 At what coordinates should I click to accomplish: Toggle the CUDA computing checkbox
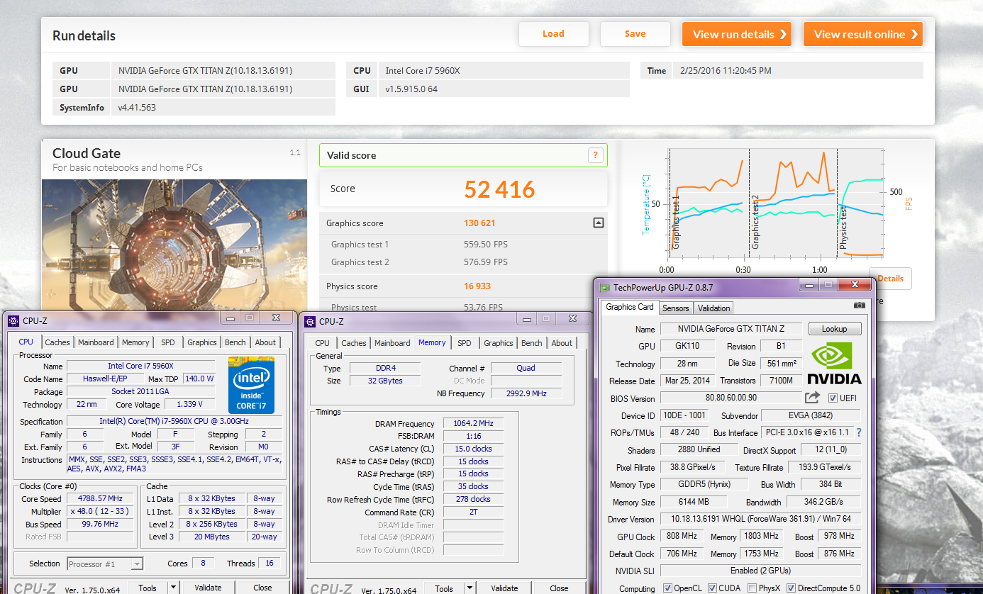(x=713, y=588)
